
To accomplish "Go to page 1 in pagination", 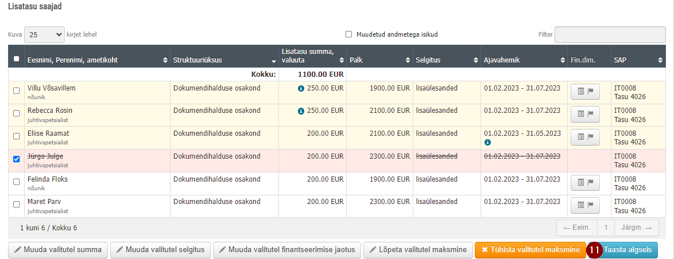I will [607, 227].
